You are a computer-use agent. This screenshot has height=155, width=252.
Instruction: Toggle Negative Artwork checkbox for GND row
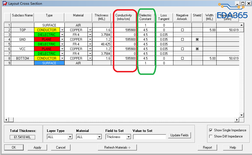point(182,40)
